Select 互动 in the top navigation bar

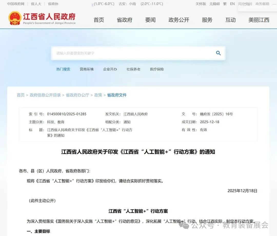(230, 20)
